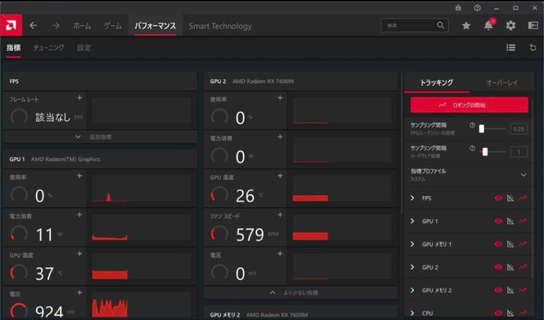Open settings with the gear icon
The width and height of the screenshot is (544, 320).
tap(511, 26)
